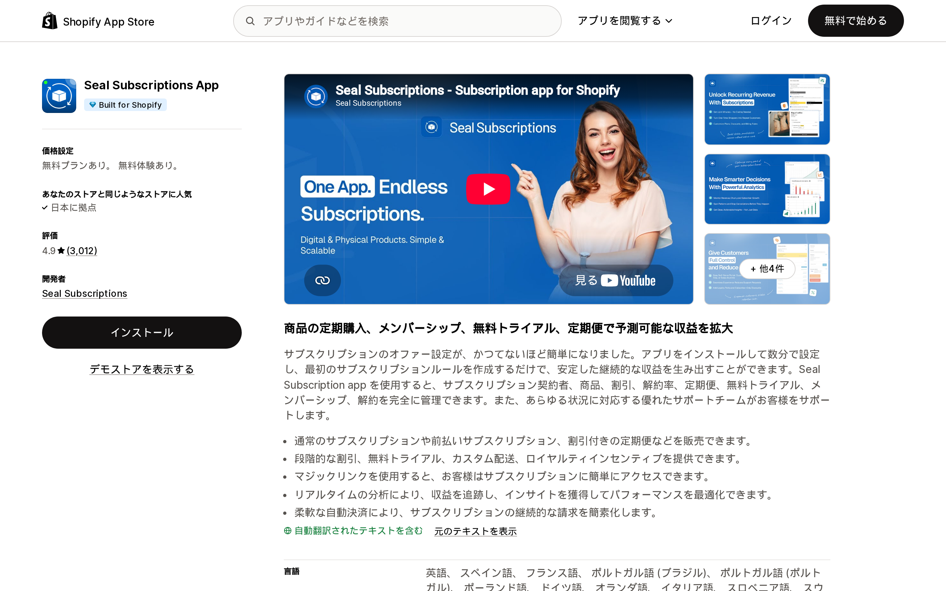Click the 自動翻訳されたテキストを含む text
Image resolution: width=946 pixels, height=591 pixels.
click(x=358, y=530)
